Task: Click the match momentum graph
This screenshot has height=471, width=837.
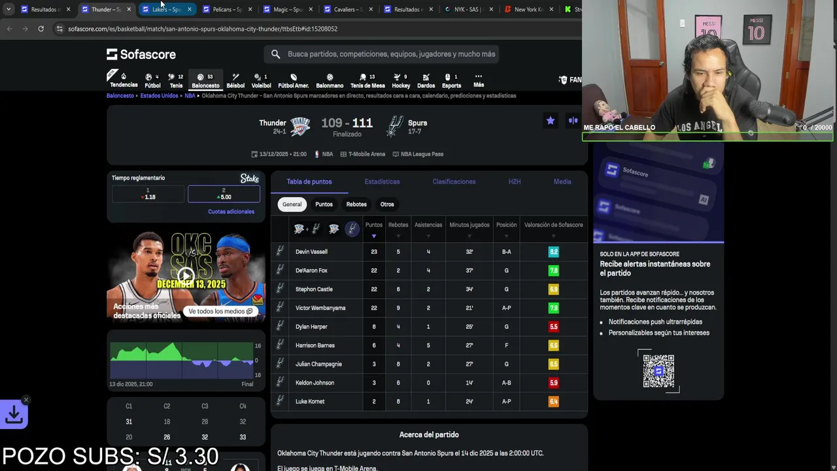Action: point(181,360)
